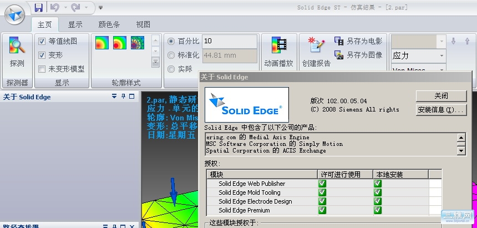Click the Solid Edge logo in About dialog
477x228 pixels.
247,105
